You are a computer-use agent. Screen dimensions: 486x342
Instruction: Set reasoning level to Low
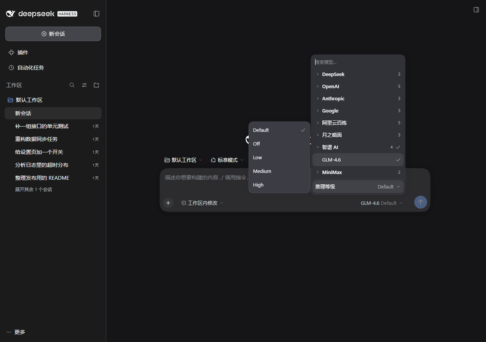click(x=279, y=157)
